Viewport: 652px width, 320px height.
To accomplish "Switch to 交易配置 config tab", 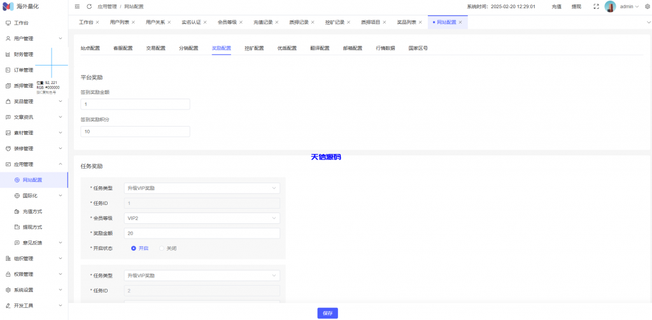I will (x=156, y=48).
